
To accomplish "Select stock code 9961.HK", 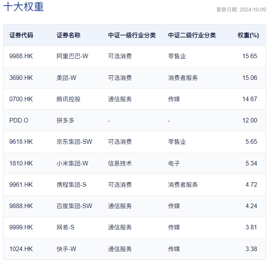I will [x=21, y=185].
